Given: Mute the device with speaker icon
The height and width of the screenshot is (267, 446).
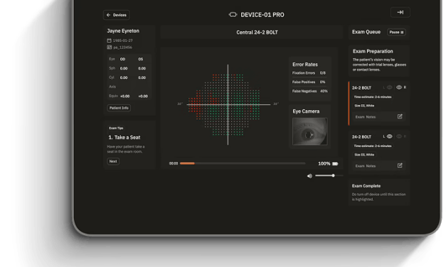Looking at the screenshot, I should click(309, 176).
